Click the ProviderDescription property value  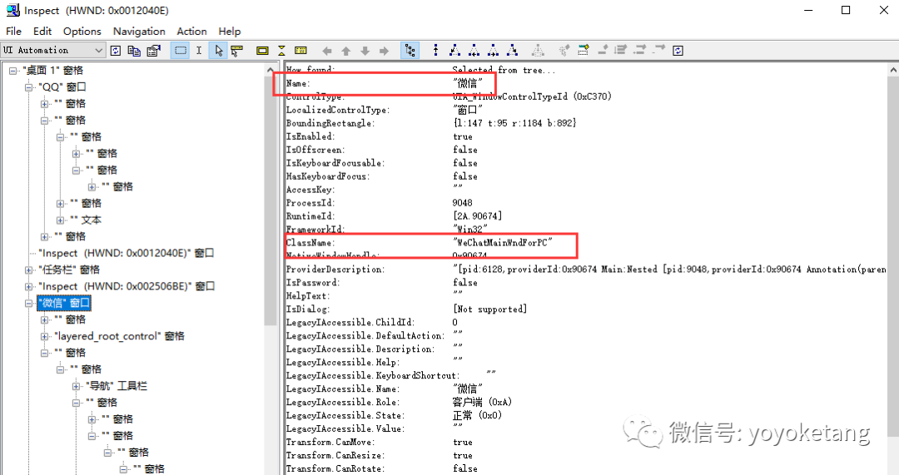click(668, 270)
